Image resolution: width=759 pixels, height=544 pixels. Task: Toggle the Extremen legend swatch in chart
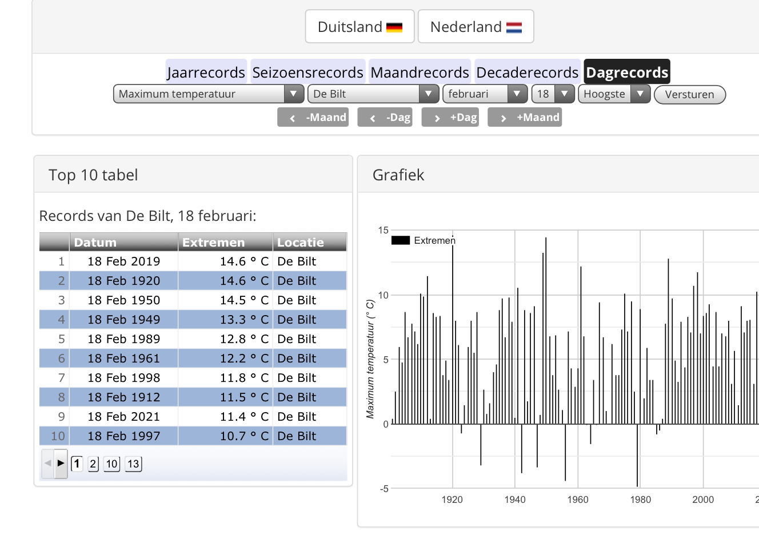pyautogui.click(x=401, y=240)
